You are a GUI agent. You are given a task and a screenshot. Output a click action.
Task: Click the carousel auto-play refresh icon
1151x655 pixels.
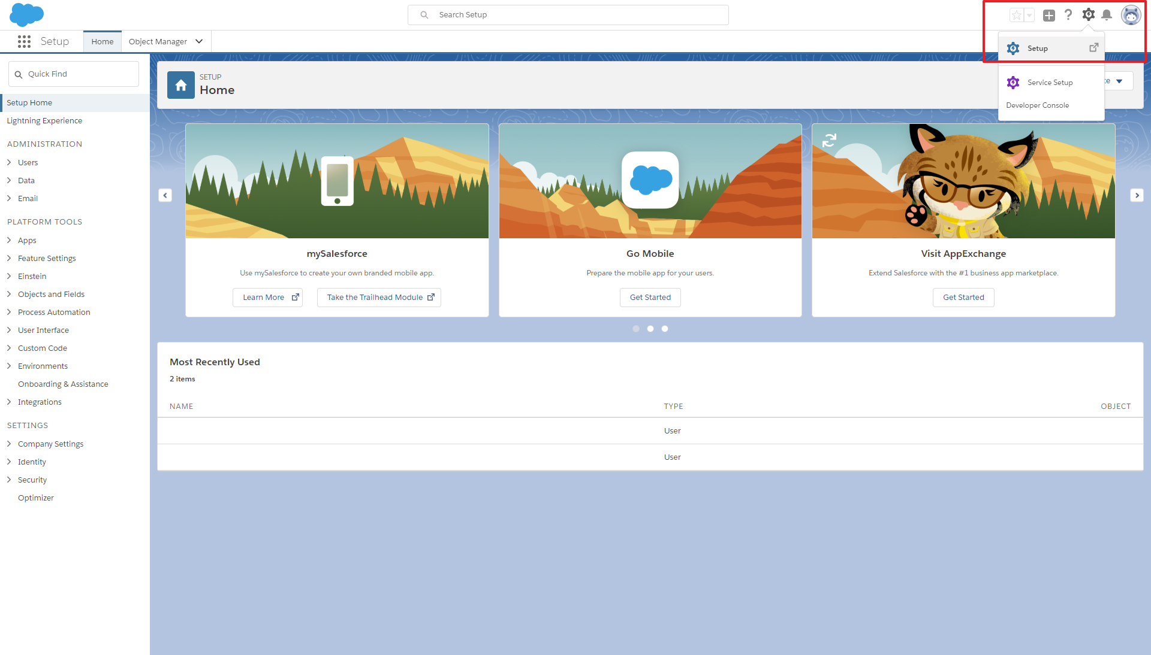[829, 140]
